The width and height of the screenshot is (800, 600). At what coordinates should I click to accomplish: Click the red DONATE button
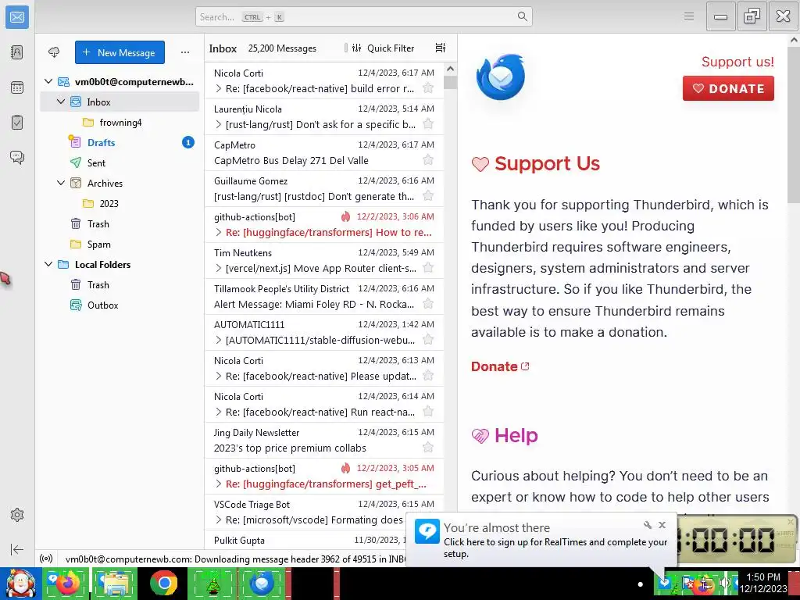pos(728,88)
